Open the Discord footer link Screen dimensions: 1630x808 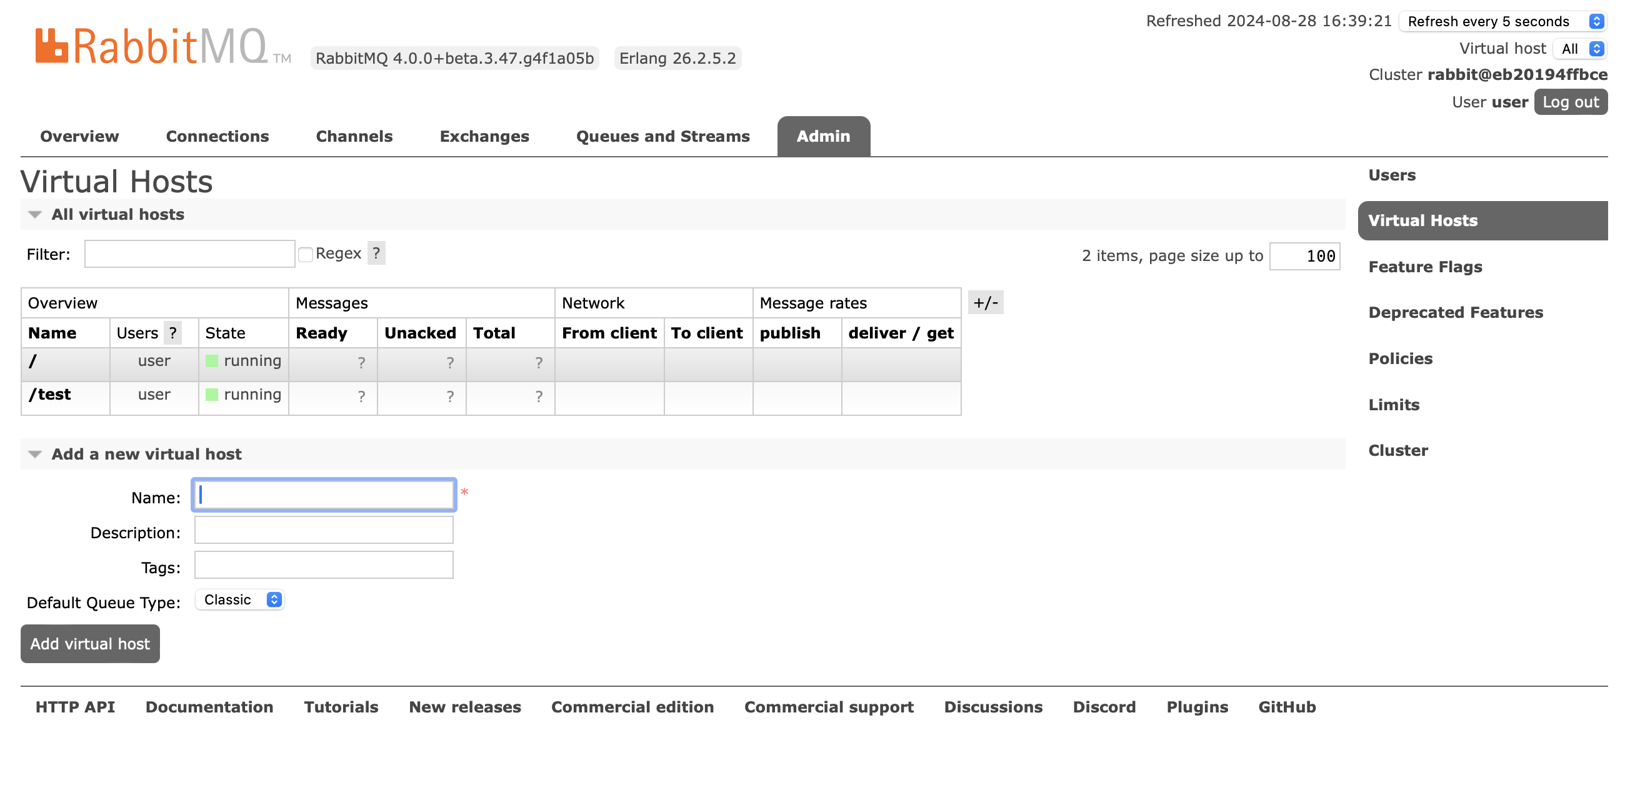coord(1104,707)
